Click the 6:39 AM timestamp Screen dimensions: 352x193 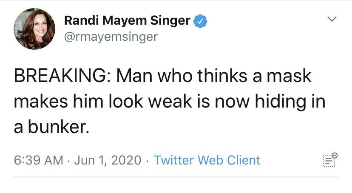[x=38, y=160]
